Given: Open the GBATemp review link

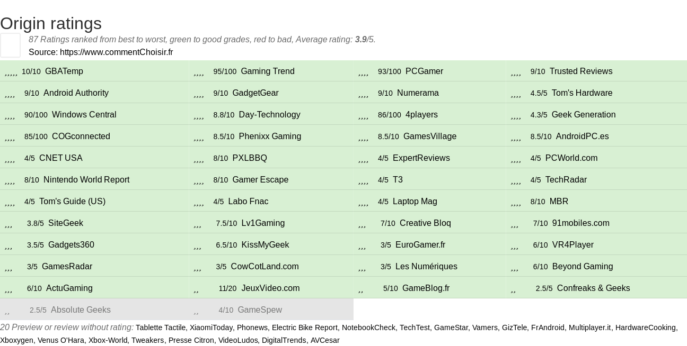Looking at the screenshot, I should [x=64, y=71].
